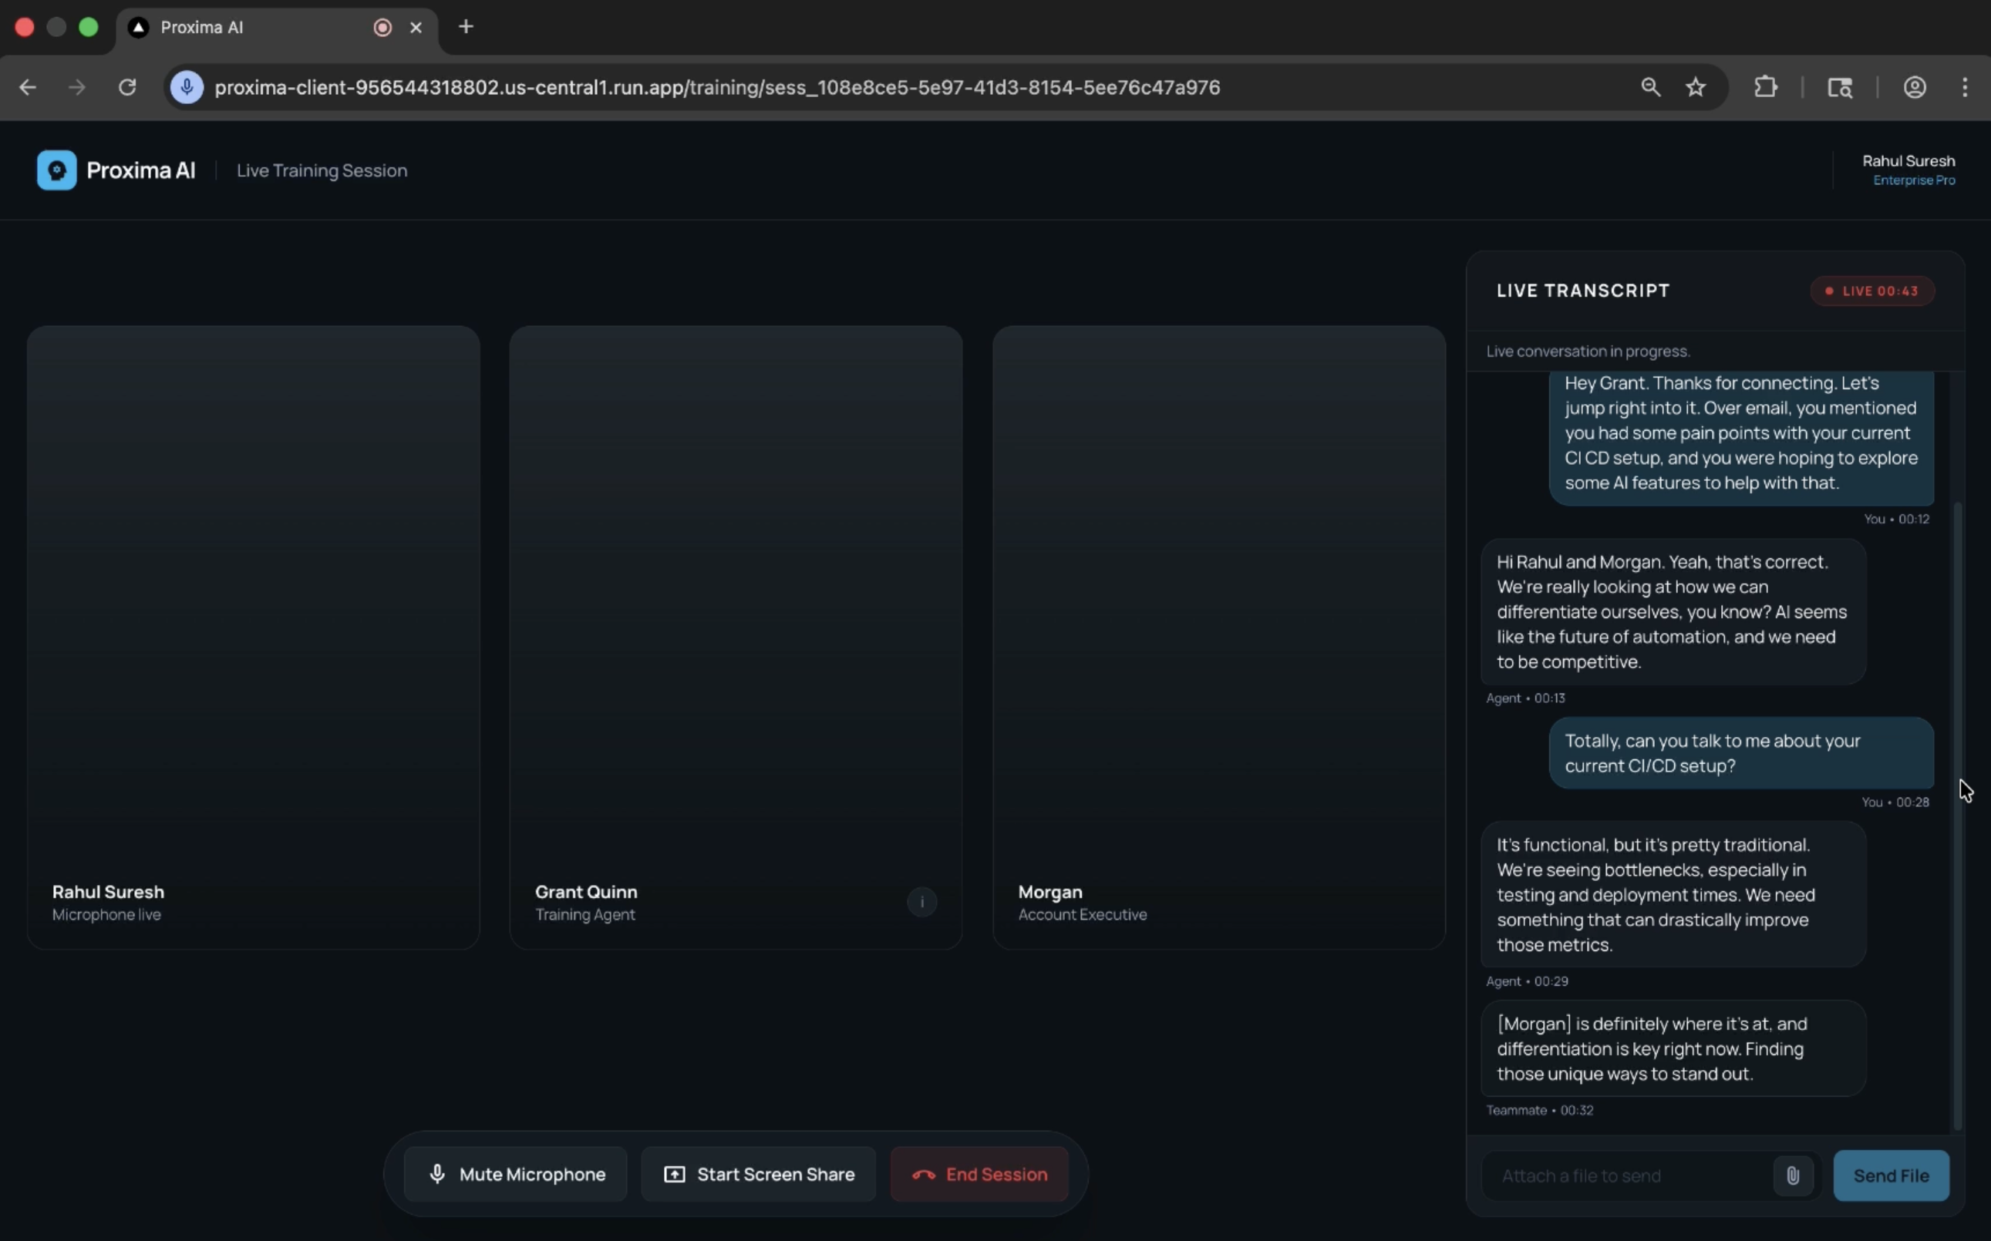1991x1241 pixels.
Task: Mute Microphone toggle button
Action: click(516, 1174)
